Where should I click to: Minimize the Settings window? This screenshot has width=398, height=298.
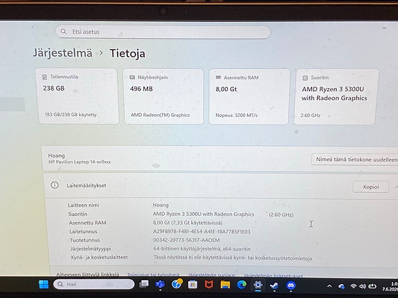tap(384, 28)
